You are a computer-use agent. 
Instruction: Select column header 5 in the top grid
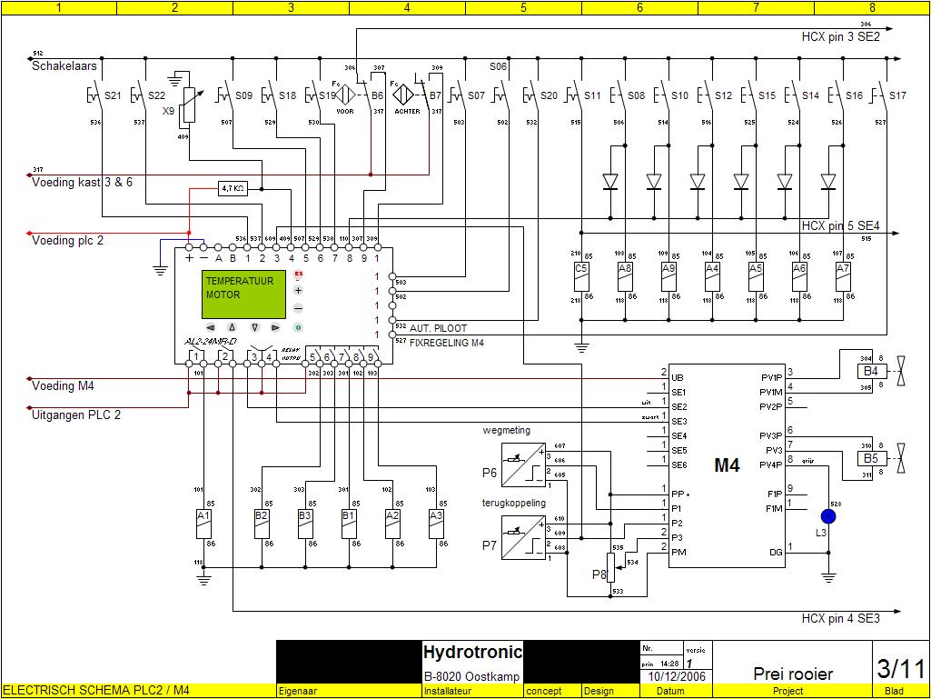pos(523,7)
